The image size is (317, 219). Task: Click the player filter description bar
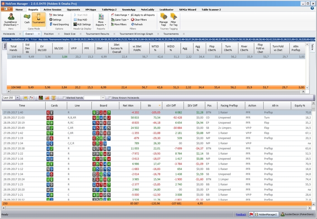pyautogui.click(x=158, y=39)
